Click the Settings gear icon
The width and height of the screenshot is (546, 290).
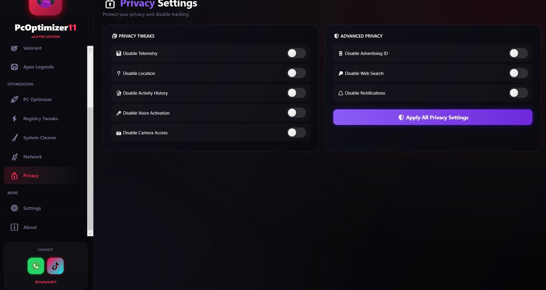pos(14,208)
